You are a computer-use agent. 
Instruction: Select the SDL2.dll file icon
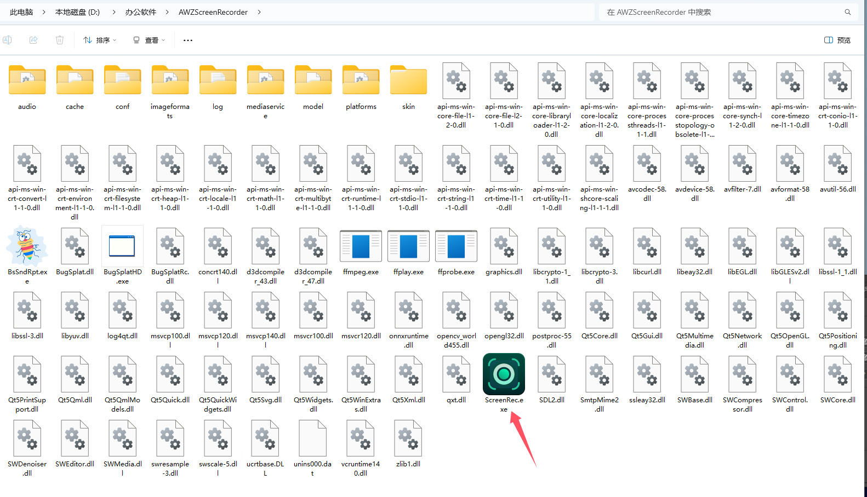click(x=551, y=374)
